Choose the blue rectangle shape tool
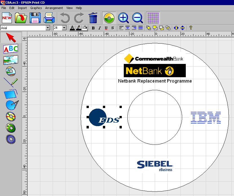 click(x=11, y=94)
